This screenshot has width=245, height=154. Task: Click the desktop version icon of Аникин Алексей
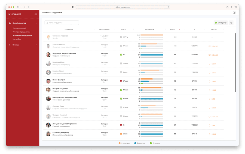pyautogui.click(x=210, y=46)
